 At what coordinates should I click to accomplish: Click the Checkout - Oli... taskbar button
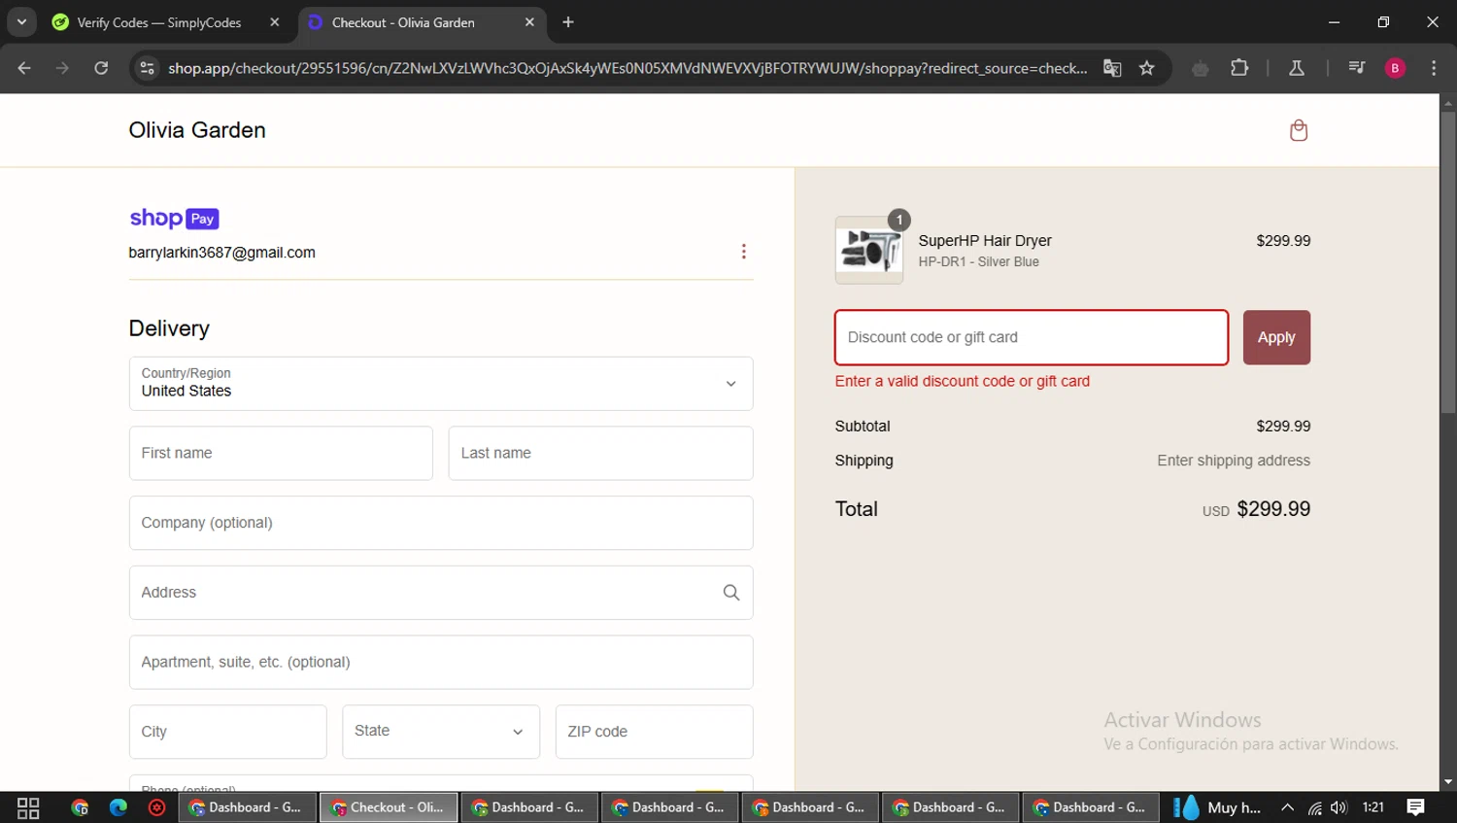(x=389, y=807)
